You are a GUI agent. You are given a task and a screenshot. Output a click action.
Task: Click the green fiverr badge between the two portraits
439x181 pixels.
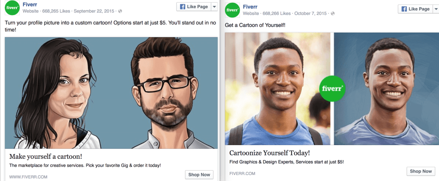333,89
